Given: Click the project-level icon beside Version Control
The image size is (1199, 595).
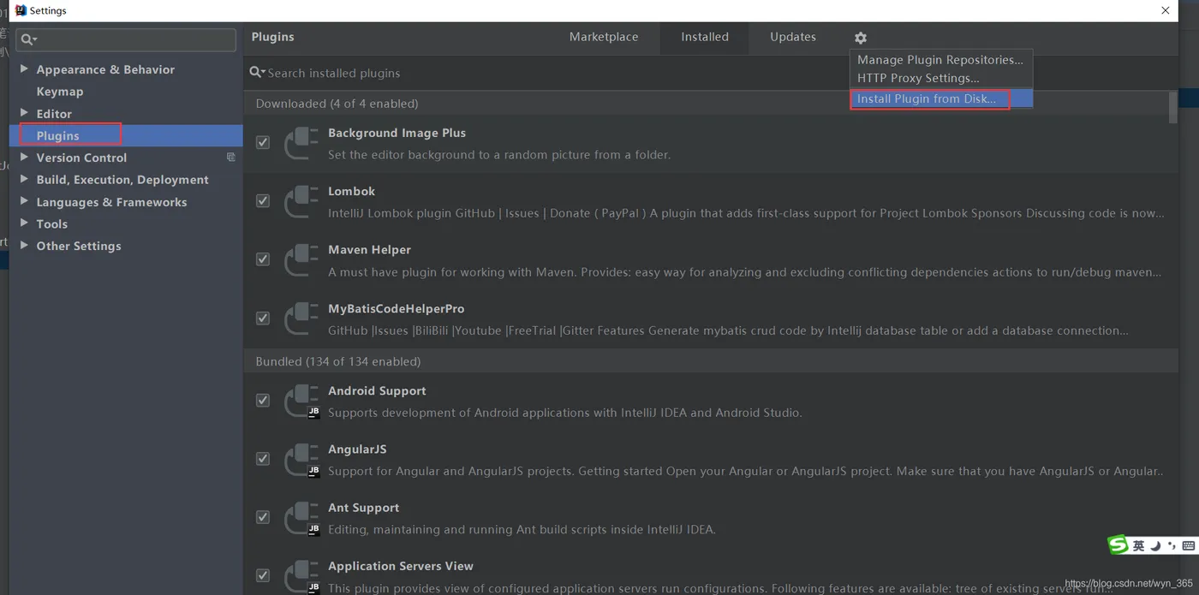Looking at the screenshot, I should pyautogui.click(x=230, y=158).
